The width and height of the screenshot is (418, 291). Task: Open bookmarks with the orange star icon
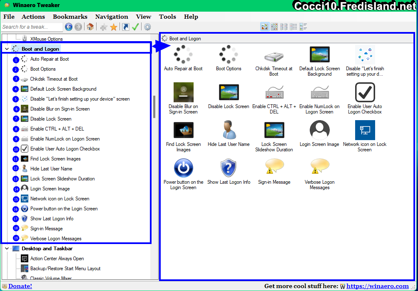coord(114,27)
